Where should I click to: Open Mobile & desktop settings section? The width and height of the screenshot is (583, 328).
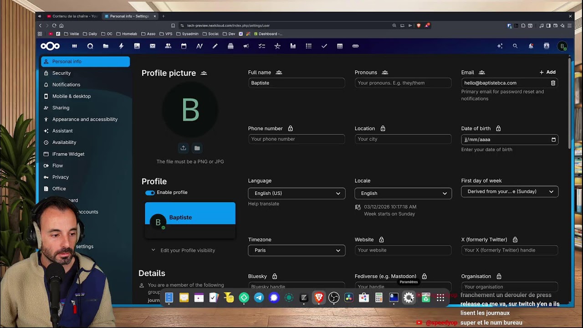pos(86,96)
